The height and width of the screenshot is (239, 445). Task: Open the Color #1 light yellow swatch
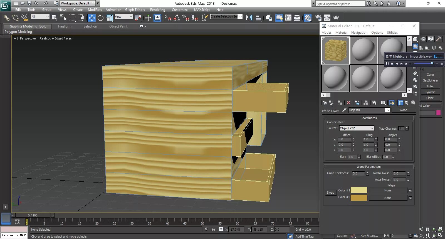359,190
